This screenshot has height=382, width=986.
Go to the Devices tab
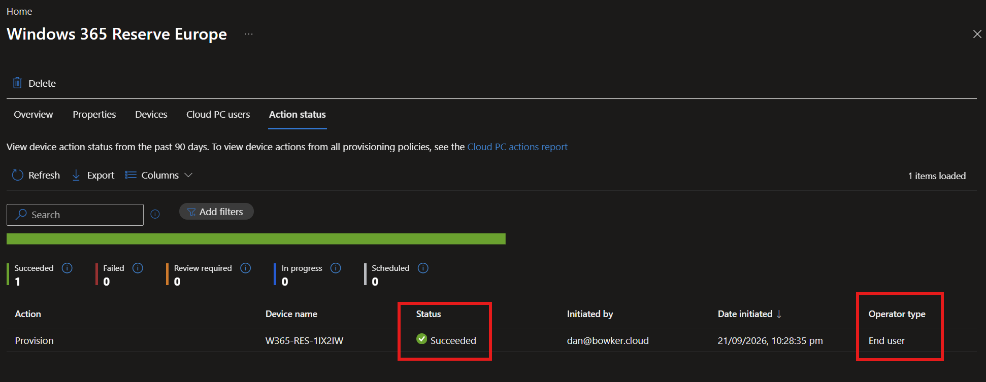(151, 115)
